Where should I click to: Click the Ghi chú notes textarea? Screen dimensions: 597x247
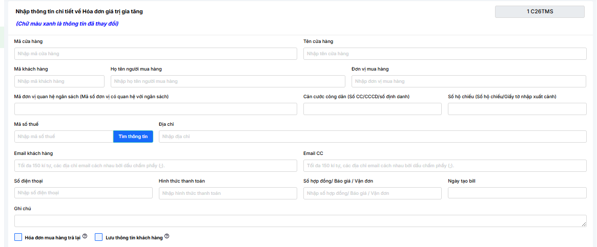click(300, 221)
